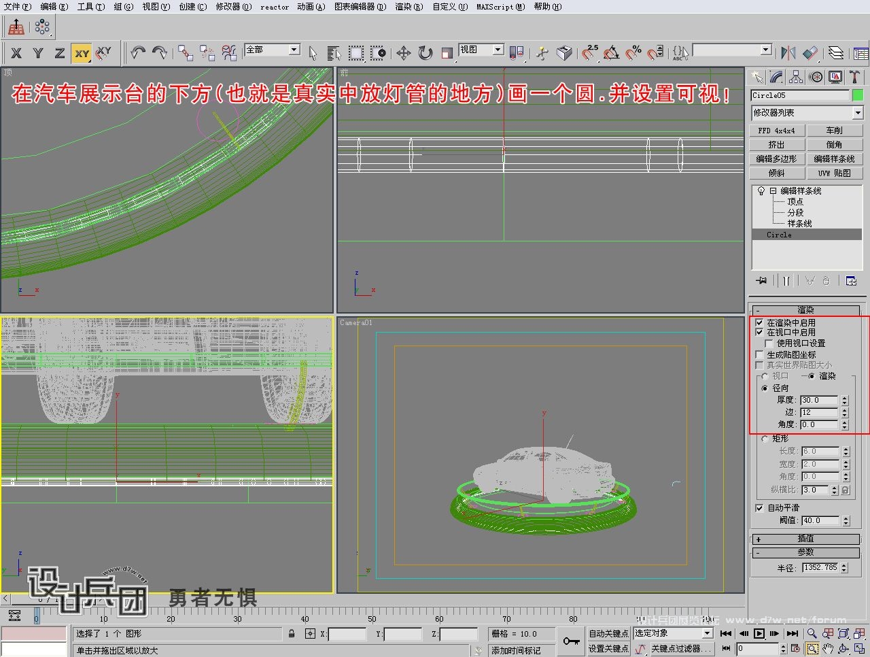
Task: Restrict to the X axis
Action: (16, 53)
